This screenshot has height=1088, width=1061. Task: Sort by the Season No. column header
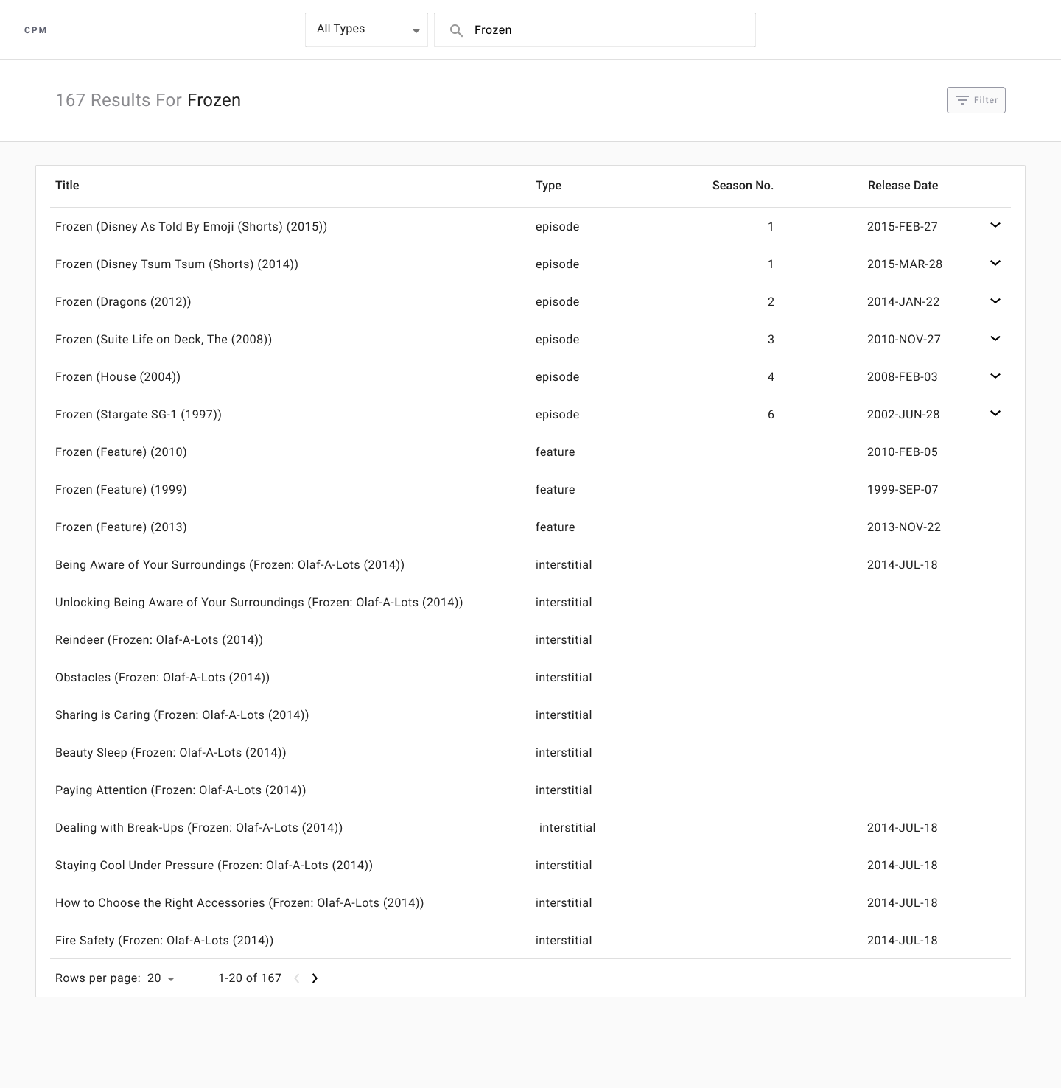coord(743,186)
